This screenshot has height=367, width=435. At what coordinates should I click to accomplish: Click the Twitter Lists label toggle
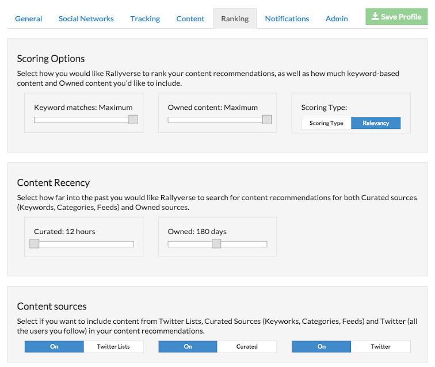click(113, 346)
